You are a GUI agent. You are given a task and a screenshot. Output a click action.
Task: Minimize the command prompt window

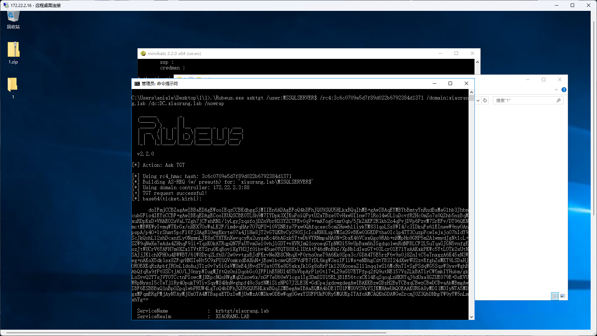435,84
